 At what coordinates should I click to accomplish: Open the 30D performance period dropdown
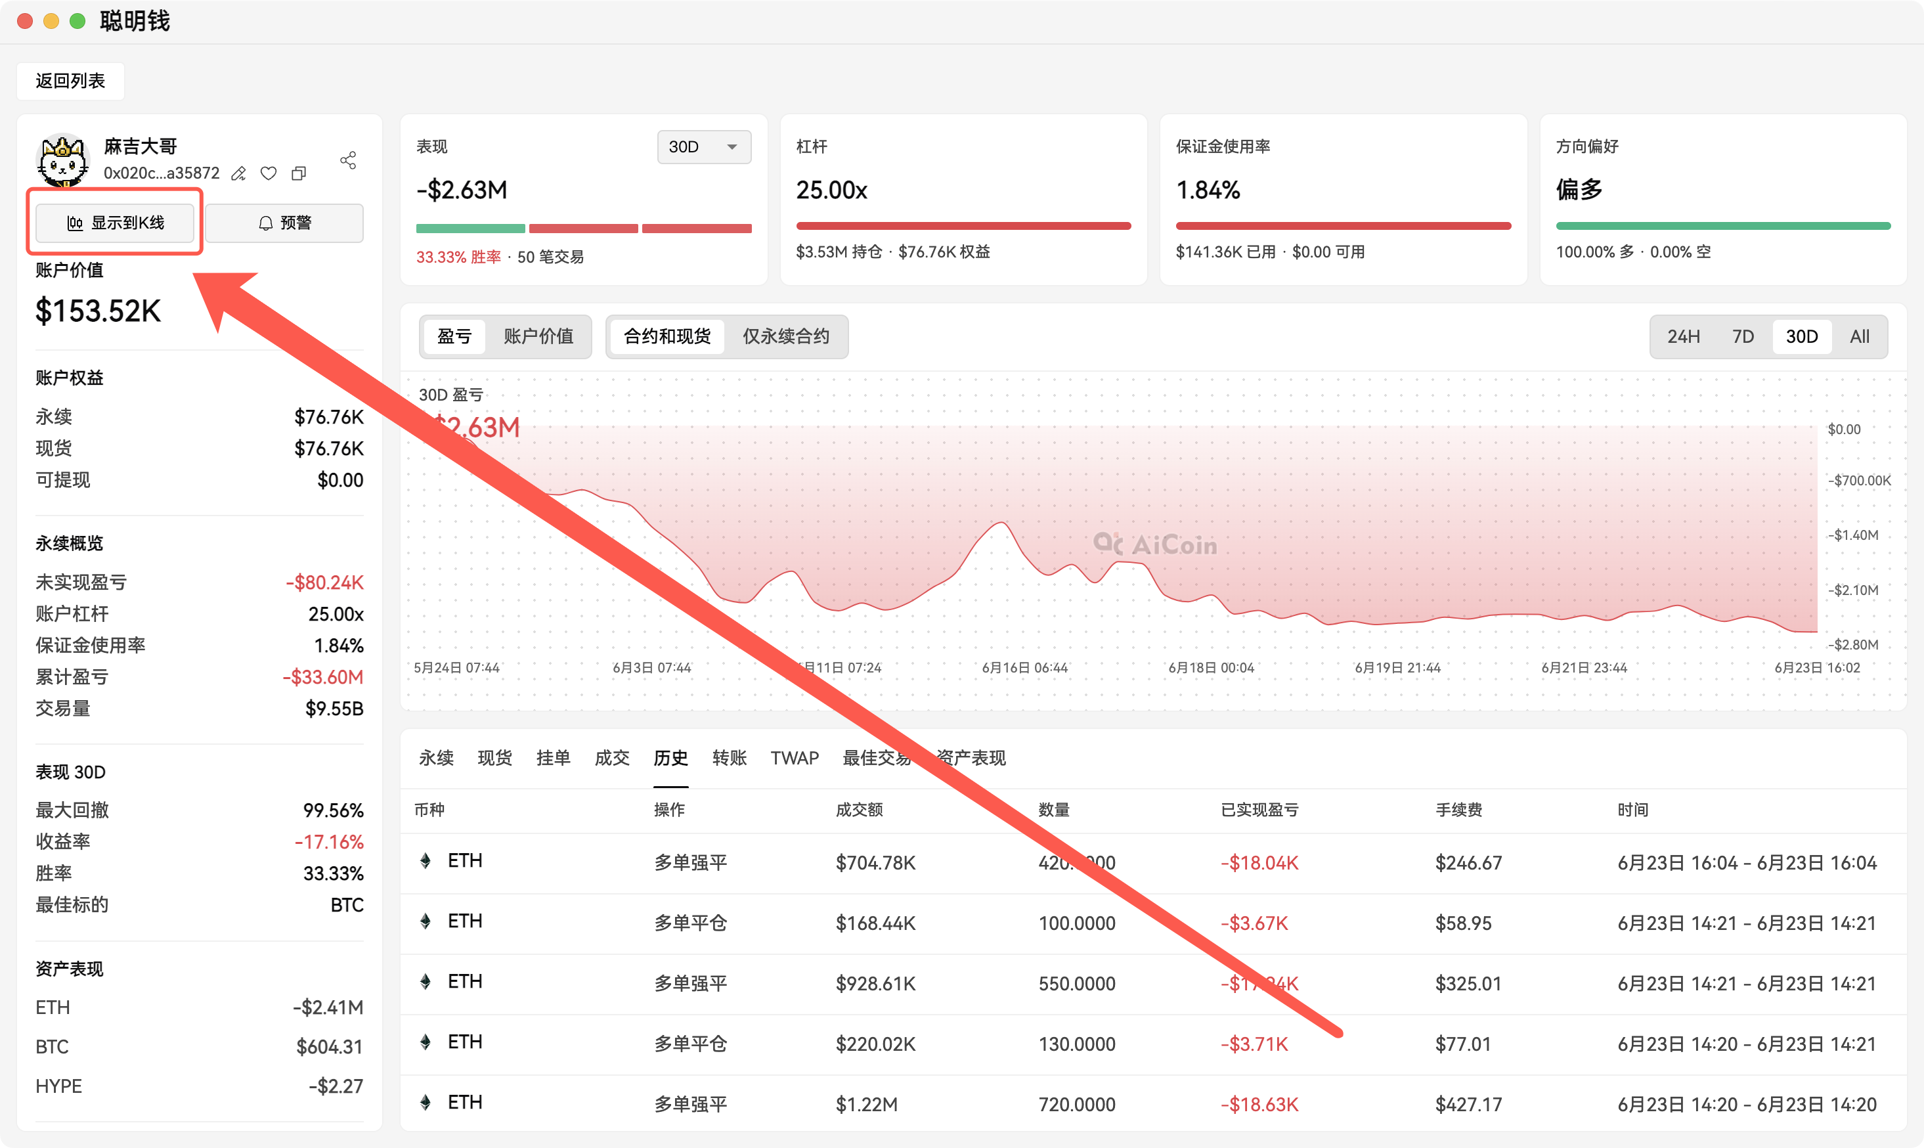[704, 147]
